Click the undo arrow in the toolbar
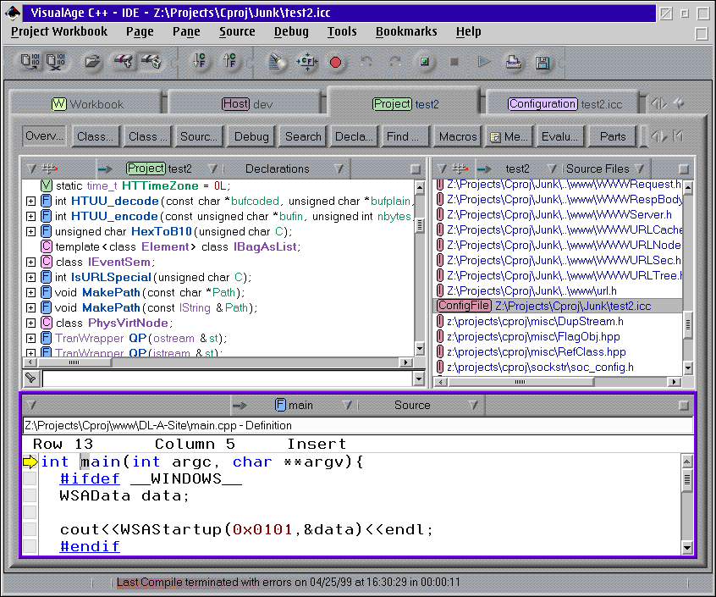716x597 pixels. (366, 61)
